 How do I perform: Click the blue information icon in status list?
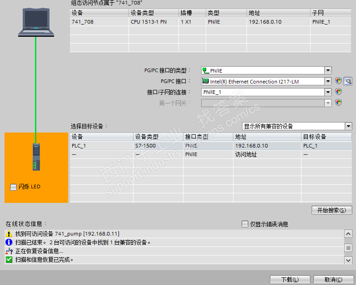tap(9, 242)
